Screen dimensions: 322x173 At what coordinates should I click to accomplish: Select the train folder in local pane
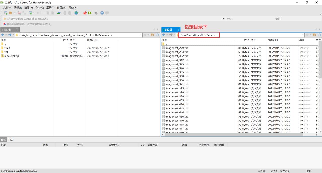tap(7, 48)
